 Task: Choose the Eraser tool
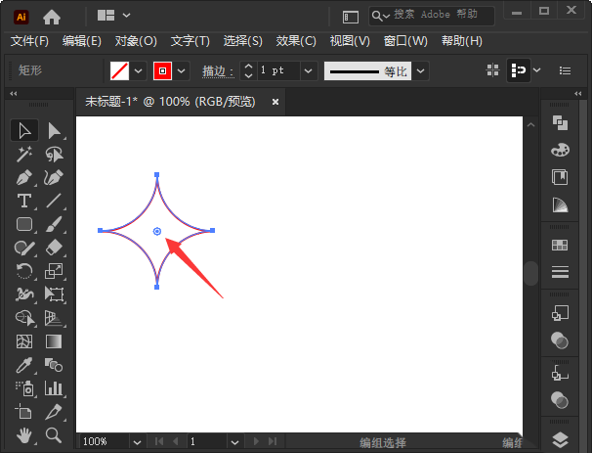pos(55,248)
